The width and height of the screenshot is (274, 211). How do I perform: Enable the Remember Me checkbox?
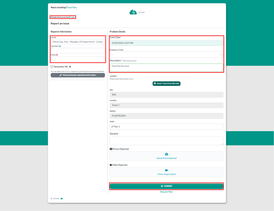(52, 67)
